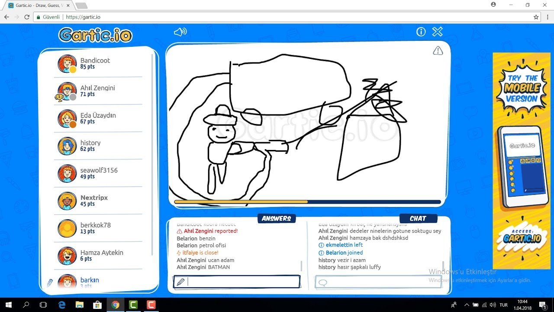Viewport: 554px width, 312px height.
Task: Click the X exit room icon
Action: point(438,32)
